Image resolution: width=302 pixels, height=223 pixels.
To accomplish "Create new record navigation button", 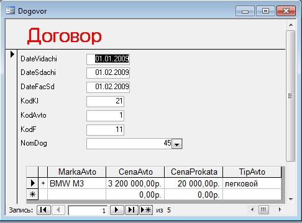I will point(146,210).
